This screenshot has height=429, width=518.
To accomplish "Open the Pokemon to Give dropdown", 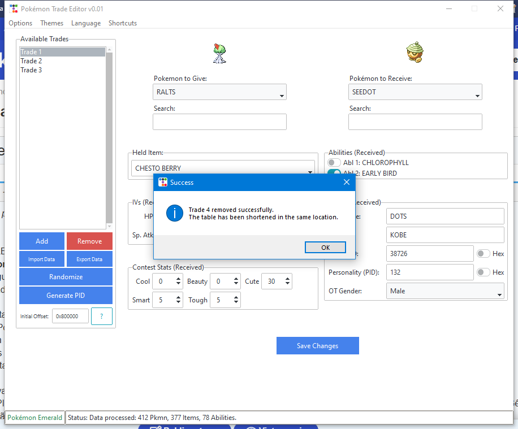I will click(x=219, y=92).
